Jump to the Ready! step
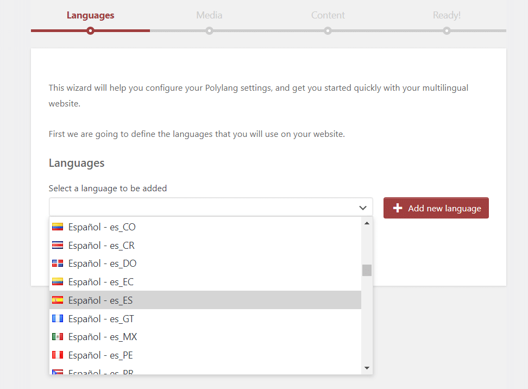Screen dimensions: 528x389 (x=447, y=16)
